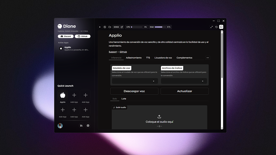
Task: Switch to TTS tab
Action: click(148, 58)
